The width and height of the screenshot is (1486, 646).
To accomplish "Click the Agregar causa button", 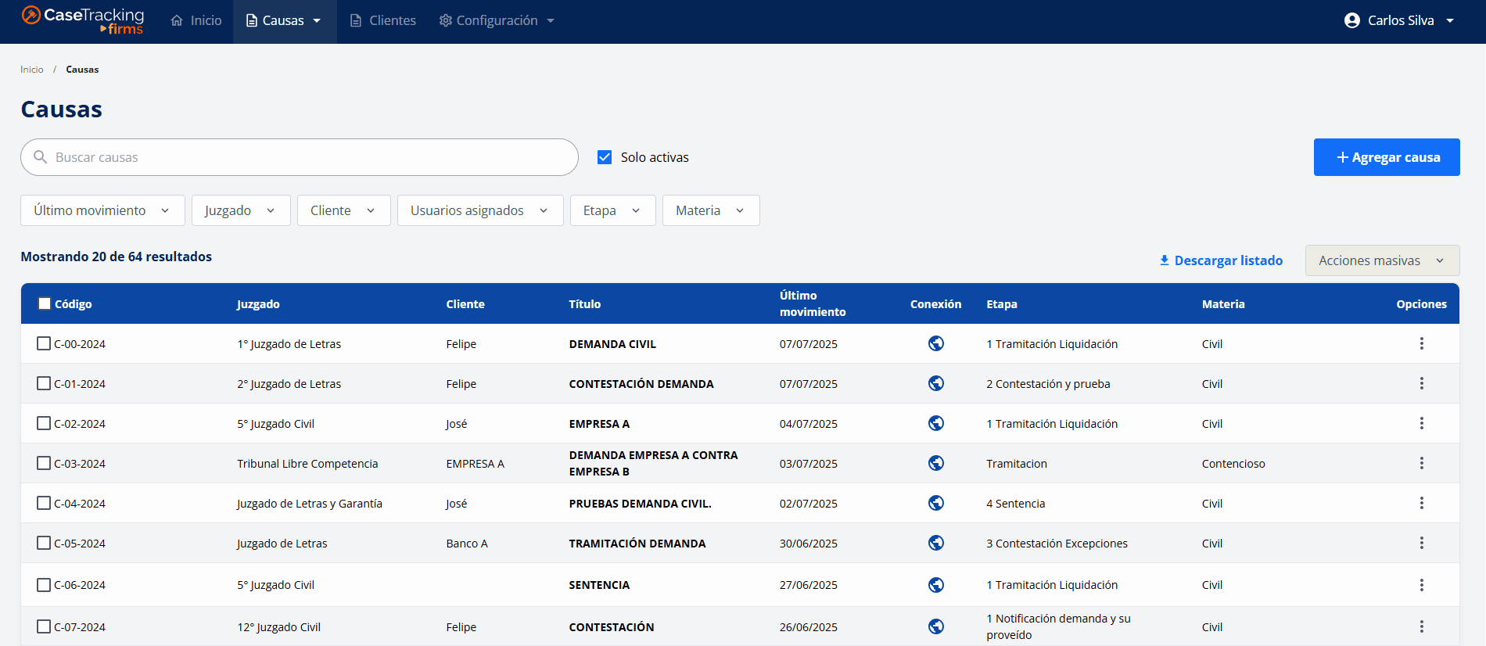I will 1386,157.
